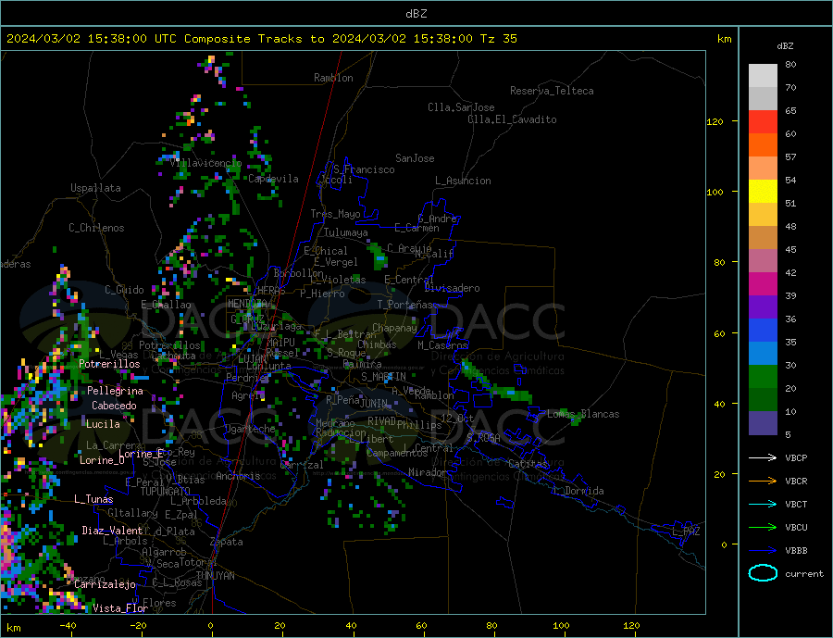Click the L_Dormida map label

(x=580, y=491)
